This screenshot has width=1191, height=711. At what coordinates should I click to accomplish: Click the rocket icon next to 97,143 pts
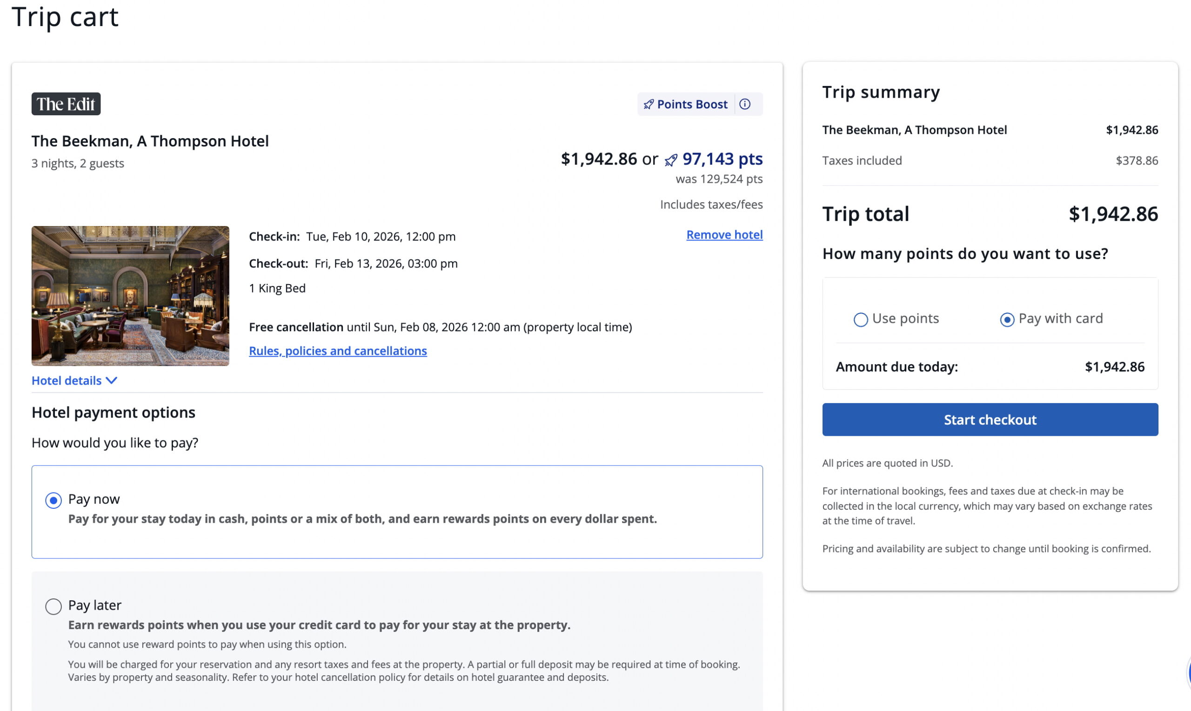671,160
